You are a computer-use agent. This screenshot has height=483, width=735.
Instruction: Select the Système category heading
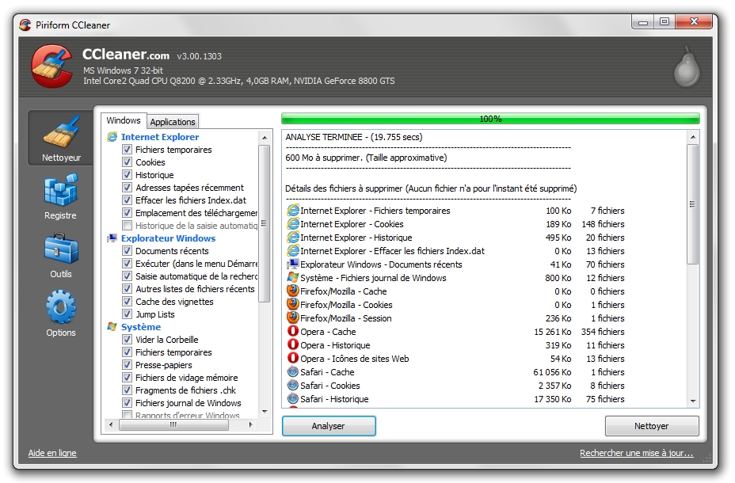coord(141,326)
